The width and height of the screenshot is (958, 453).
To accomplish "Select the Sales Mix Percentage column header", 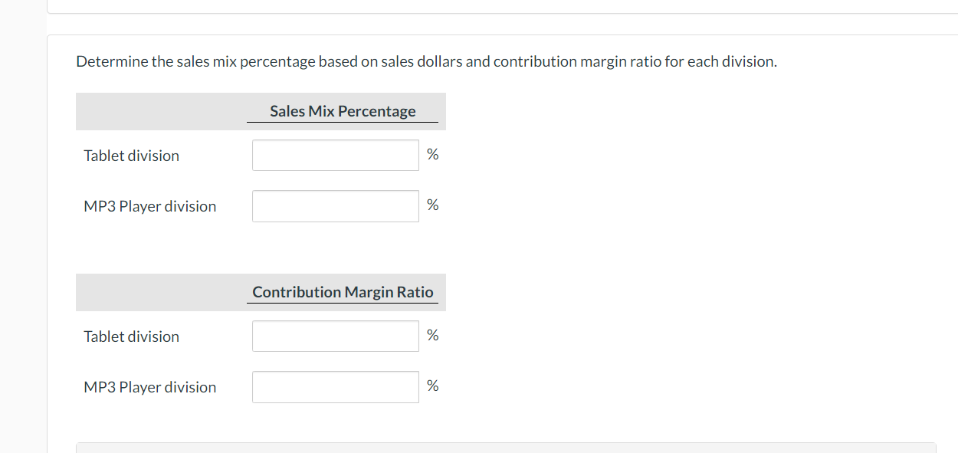I will coord(342,110).
